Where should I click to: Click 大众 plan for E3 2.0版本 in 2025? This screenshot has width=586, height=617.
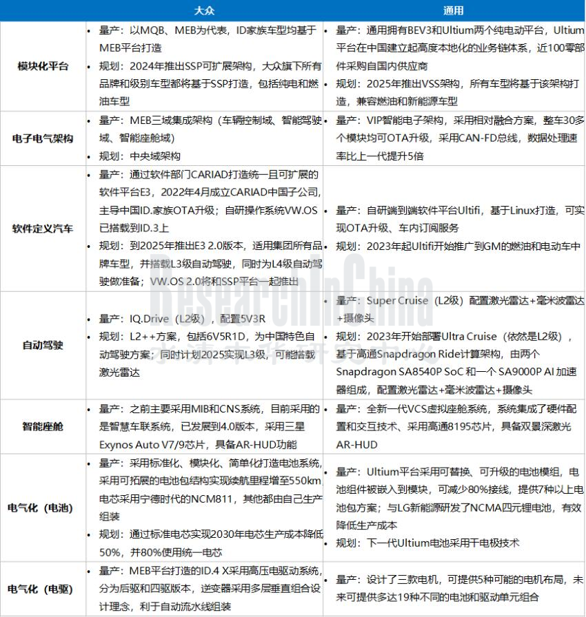pos(210,264)
